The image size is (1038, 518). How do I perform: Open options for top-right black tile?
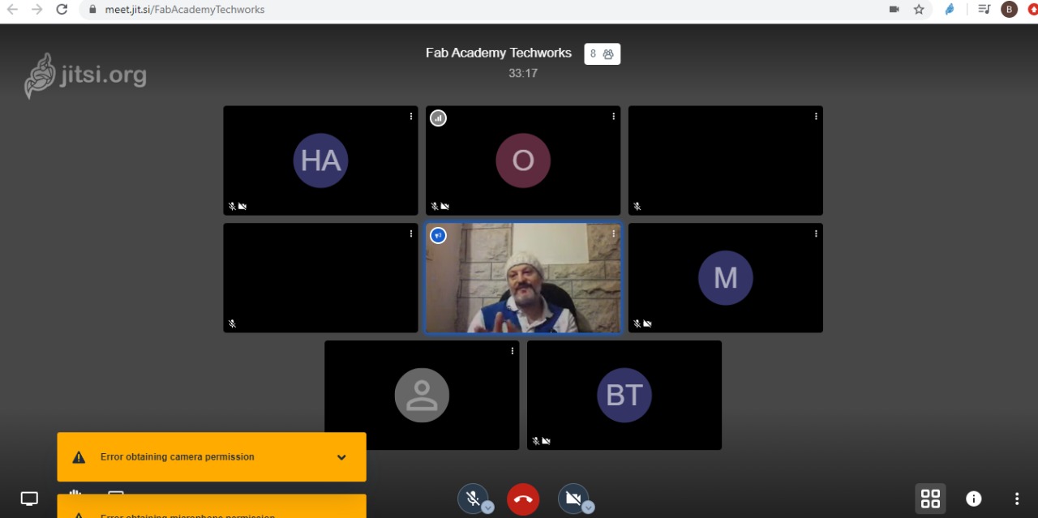pyautogui.click(x=816, y=117)
